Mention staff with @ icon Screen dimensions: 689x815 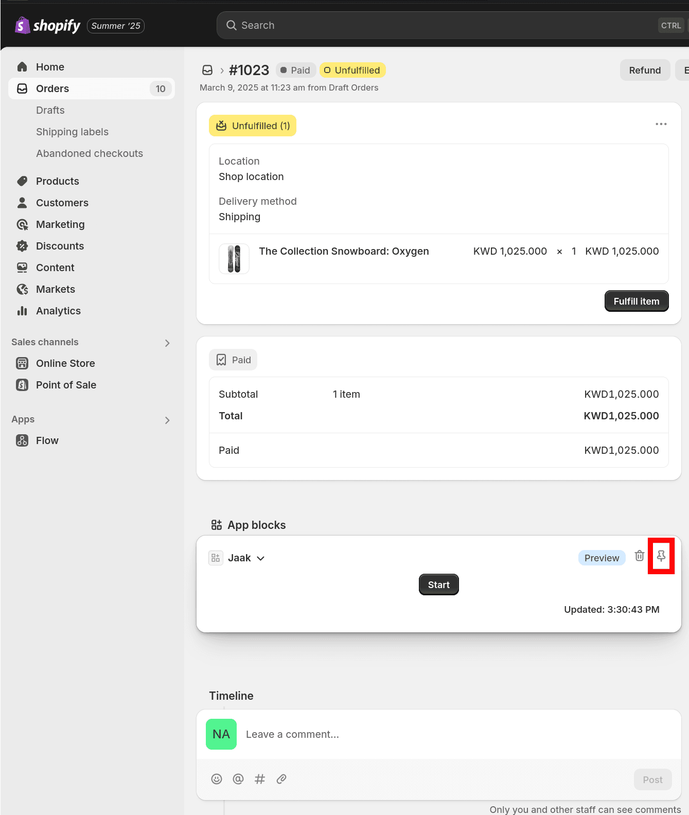238,779
